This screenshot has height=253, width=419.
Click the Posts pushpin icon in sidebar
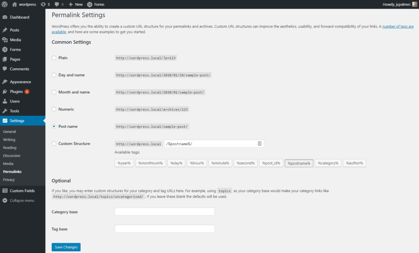(x=5, y=30)
